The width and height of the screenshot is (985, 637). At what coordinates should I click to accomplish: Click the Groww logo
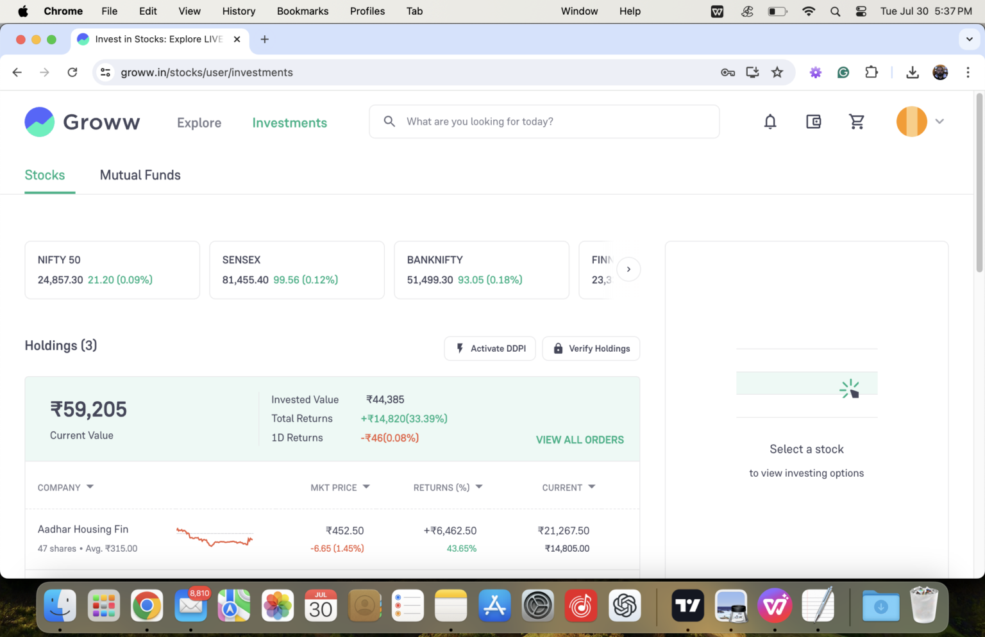82,122
